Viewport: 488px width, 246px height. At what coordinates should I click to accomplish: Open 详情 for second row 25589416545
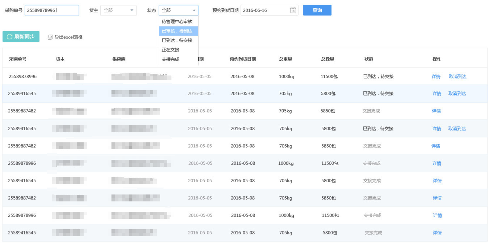437,93
